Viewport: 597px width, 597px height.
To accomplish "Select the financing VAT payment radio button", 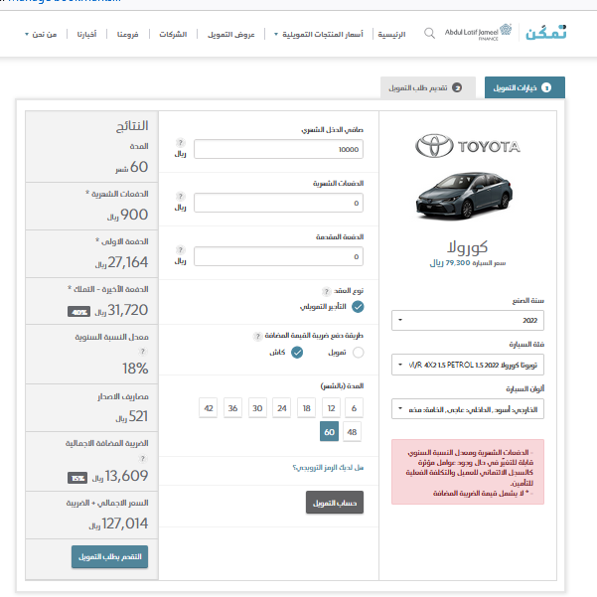I will click(x=358, y=353).
